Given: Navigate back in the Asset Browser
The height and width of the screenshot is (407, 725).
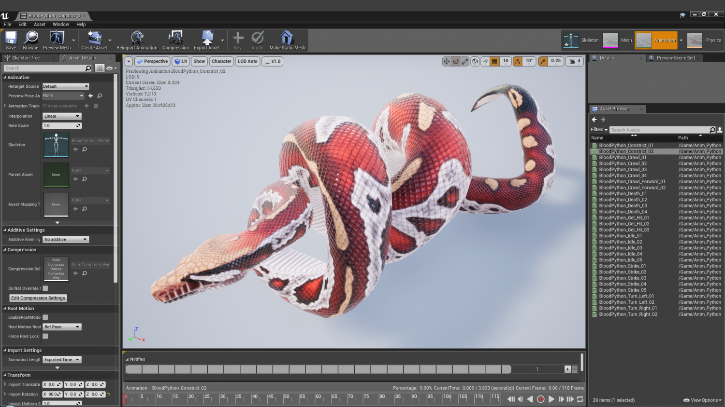Looking at the screenshot, I should pos(594,120).
